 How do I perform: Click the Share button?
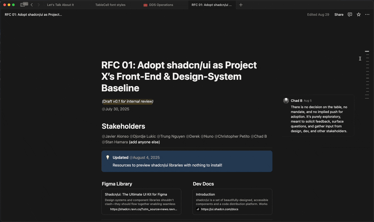pos(339,14)
